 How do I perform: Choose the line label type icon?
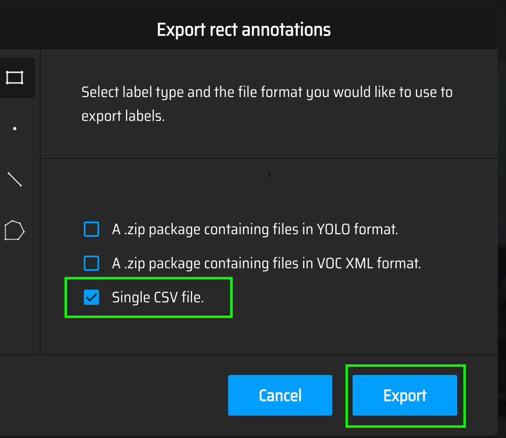[15, 179]
